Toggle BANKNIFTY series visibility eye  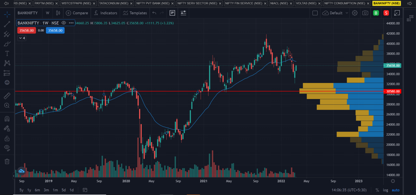(64, 23)
